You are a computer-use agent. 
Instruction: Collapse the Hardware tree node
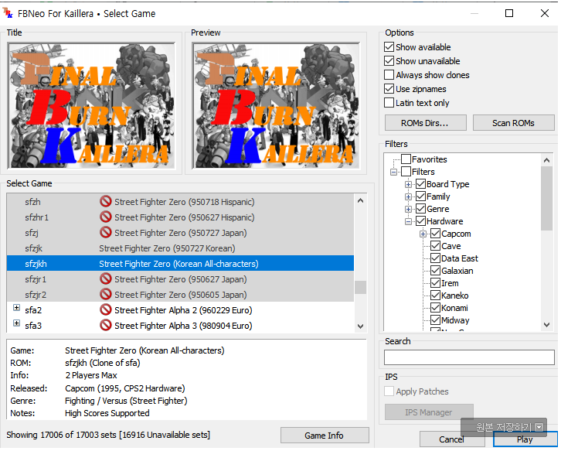[x=408, y=222]
